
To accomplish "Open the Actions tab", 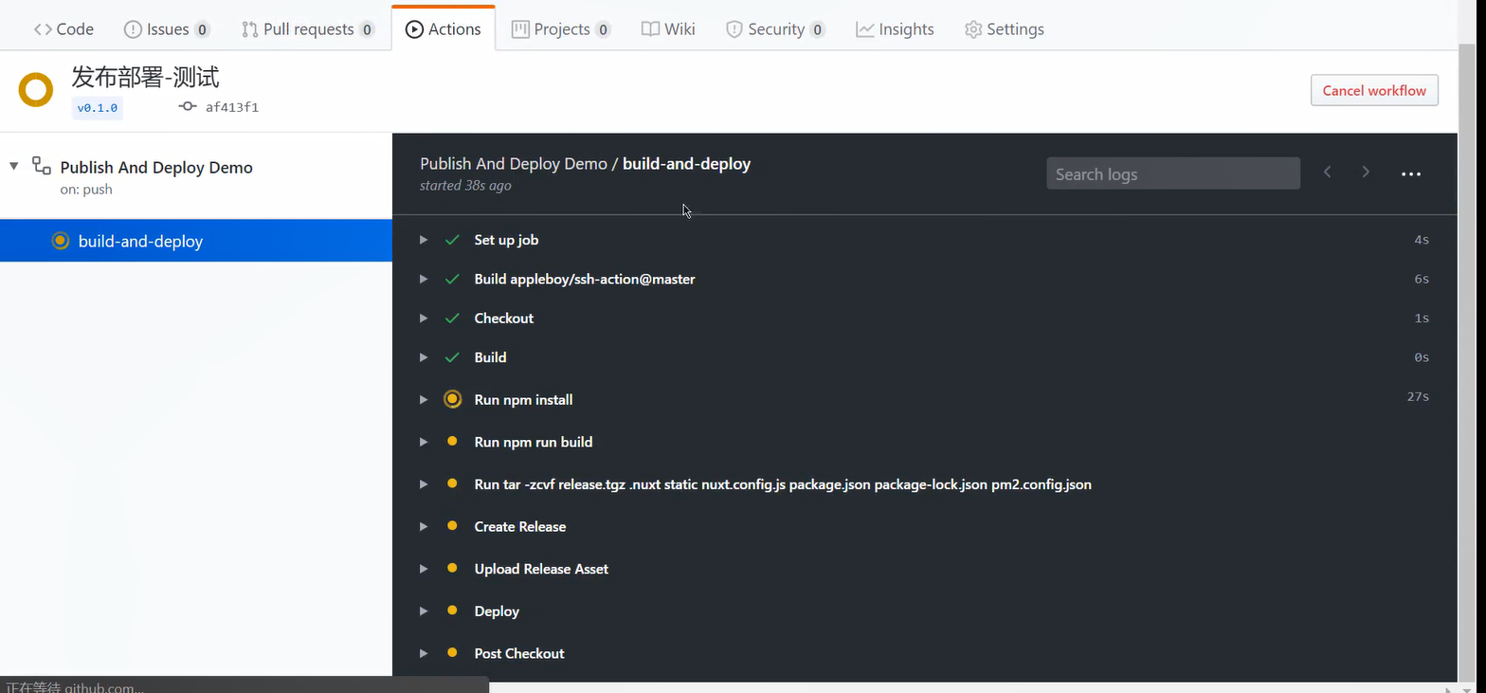I will click(443, 29).
